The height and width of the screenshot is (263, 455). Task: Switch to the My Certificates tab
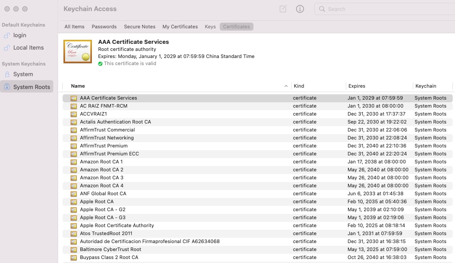[x=180, y=27]
